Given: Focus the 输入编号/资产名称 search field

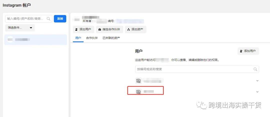Looking at the screenshot, I should [28, 18].
